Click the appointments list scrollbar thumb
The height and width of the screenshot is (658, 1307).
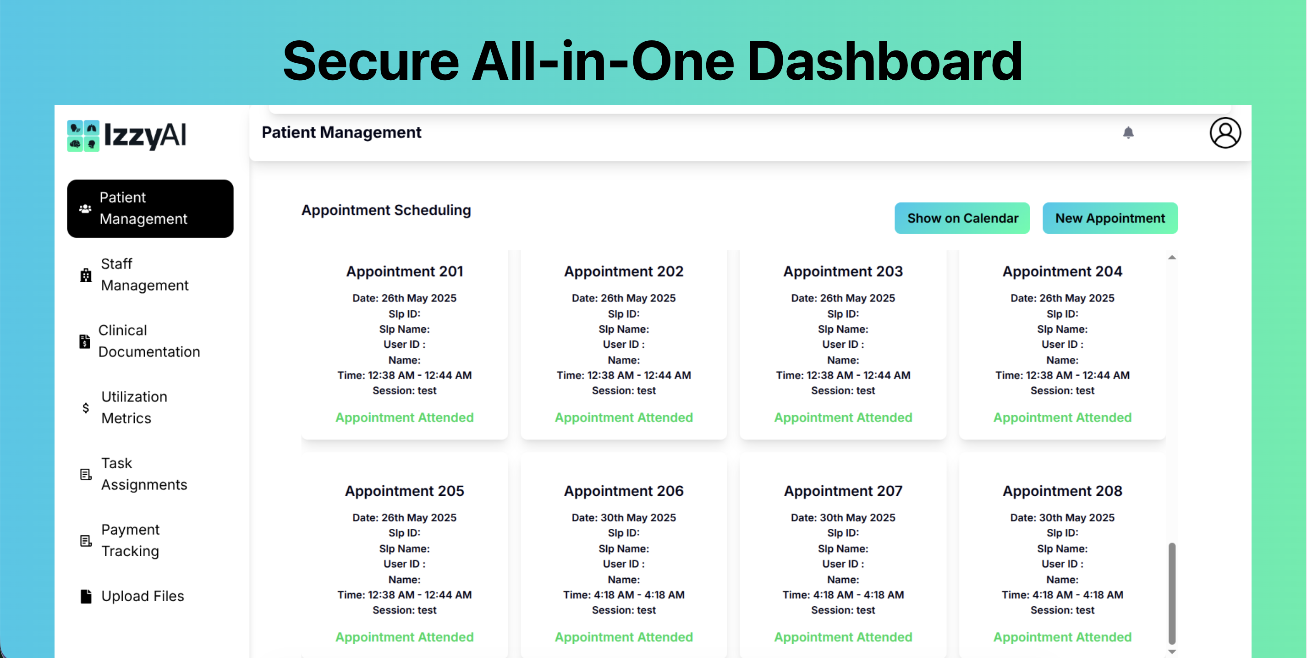coord(1171,592)
